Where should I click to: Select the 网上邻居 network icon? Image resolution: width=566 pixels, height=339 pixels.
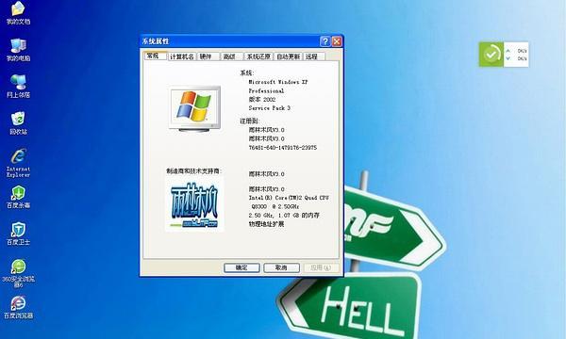click(18, 87)
